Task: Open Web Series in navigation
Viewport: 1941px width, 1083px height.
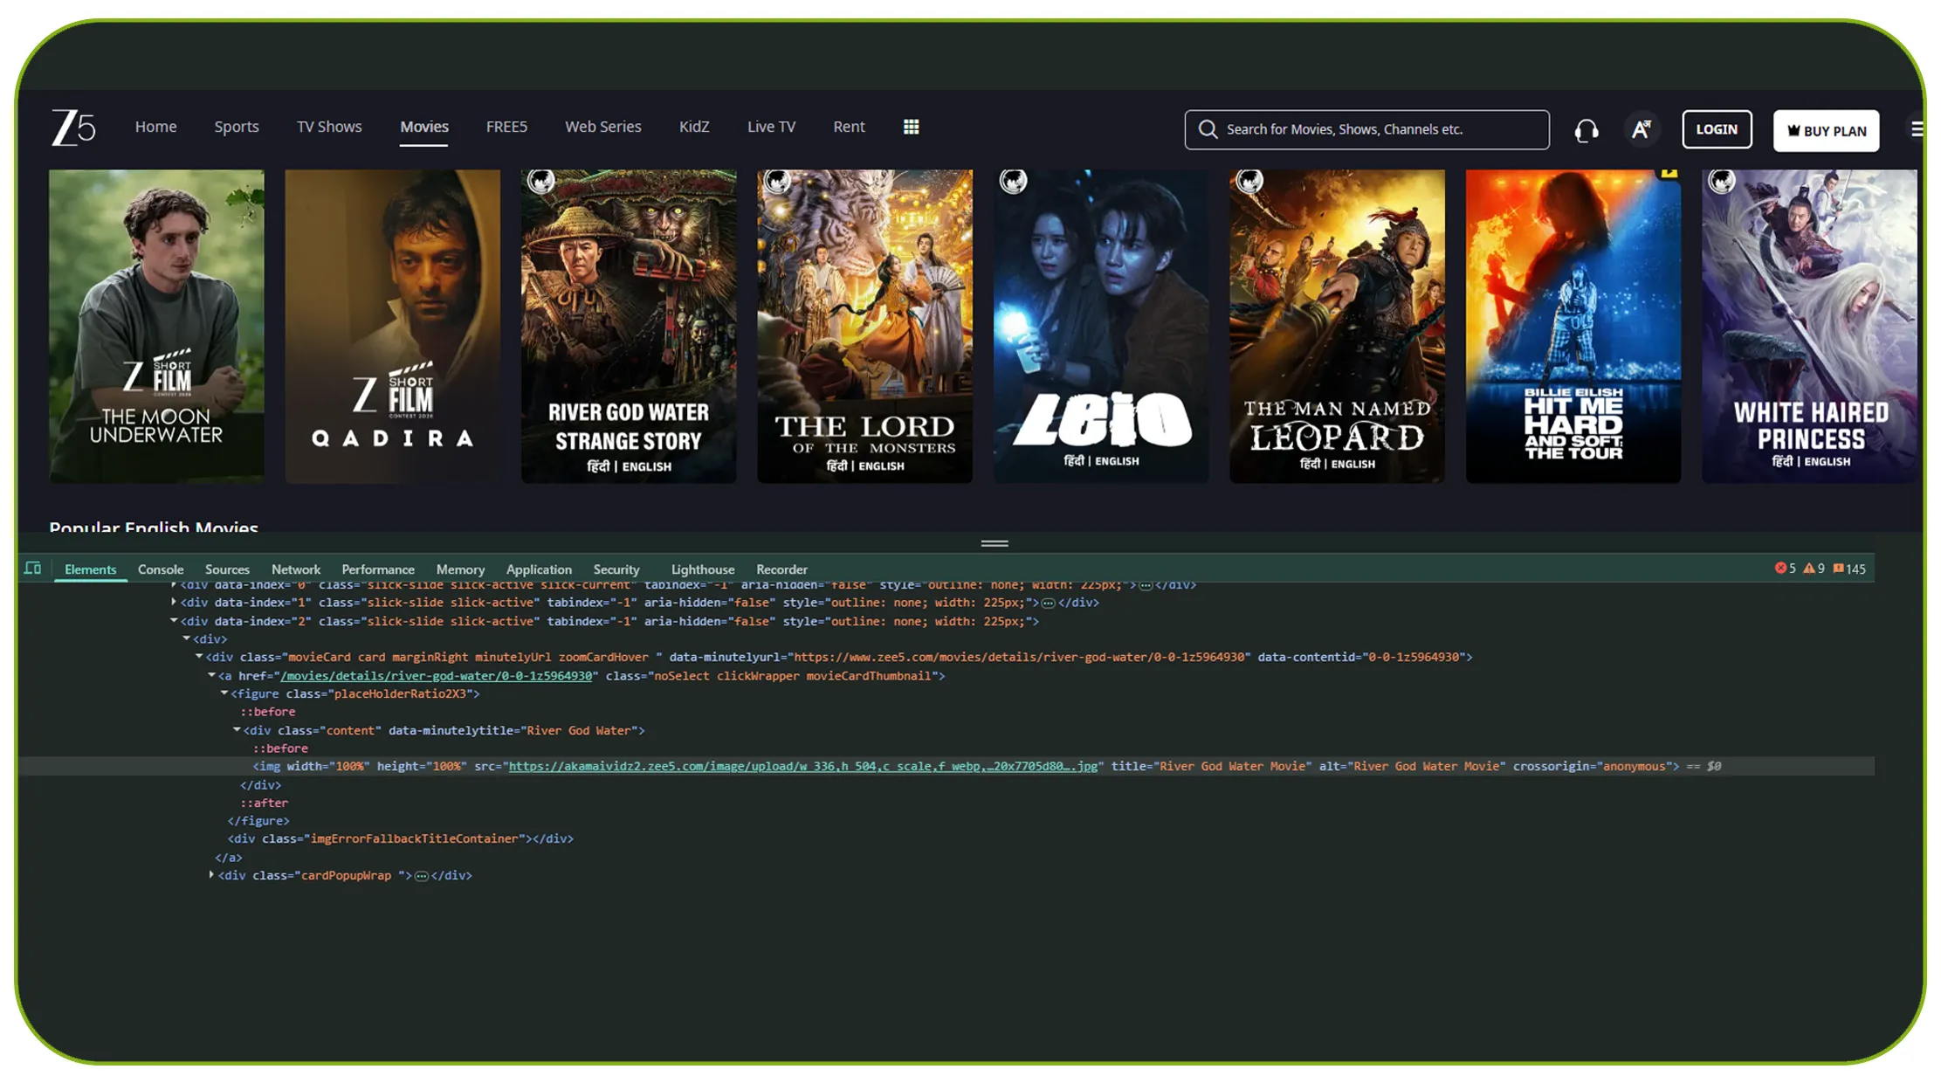Action: click(x=602, y=127)
